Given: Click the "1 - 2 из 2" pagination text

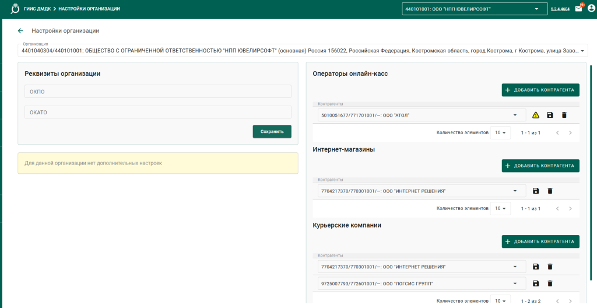Looking at the screenshot, I should (531, 301).
